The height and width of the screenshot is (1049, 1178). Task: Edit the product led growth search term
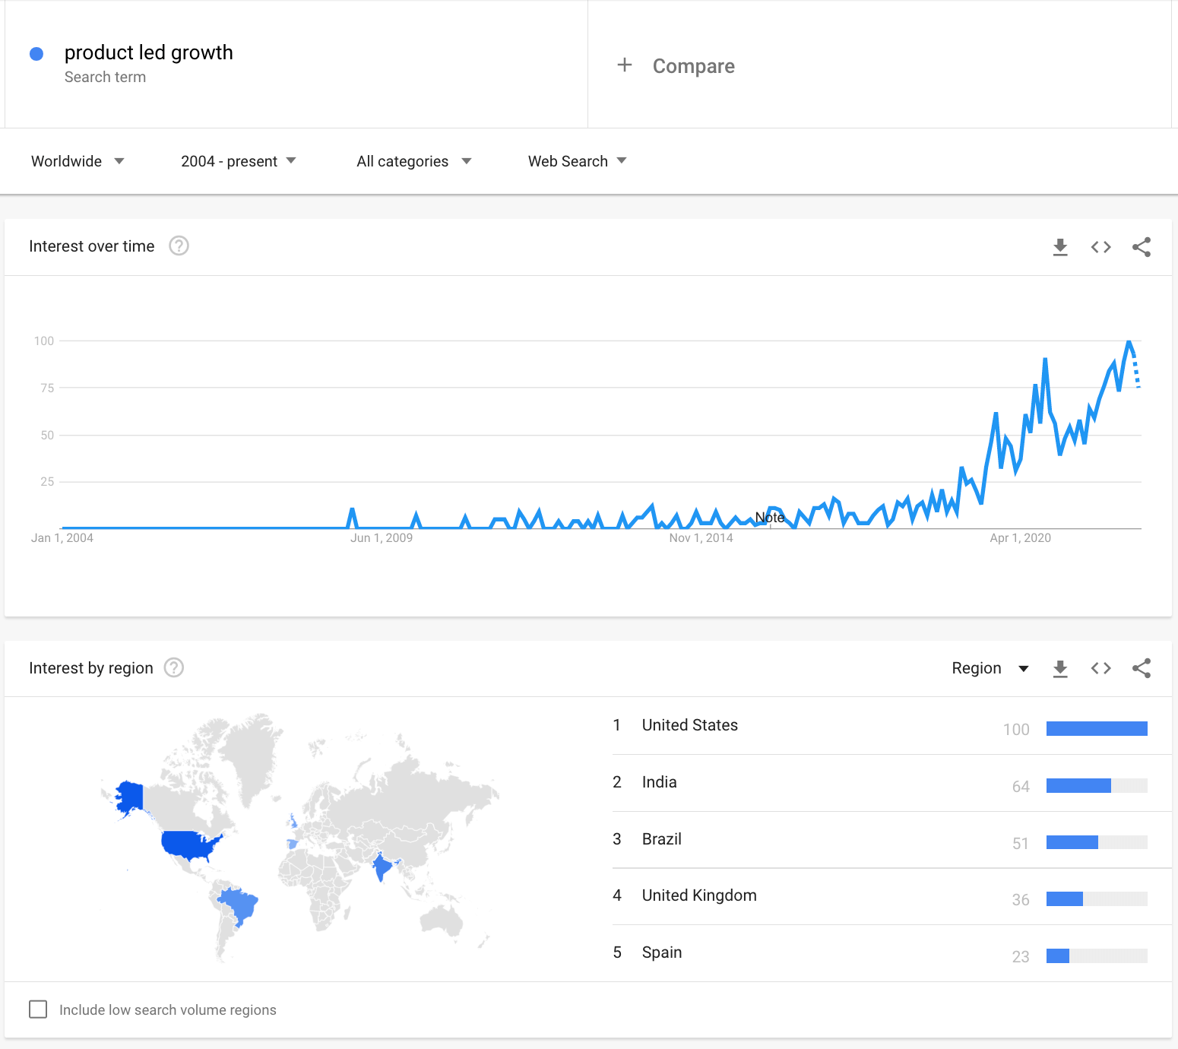[148, 52]
